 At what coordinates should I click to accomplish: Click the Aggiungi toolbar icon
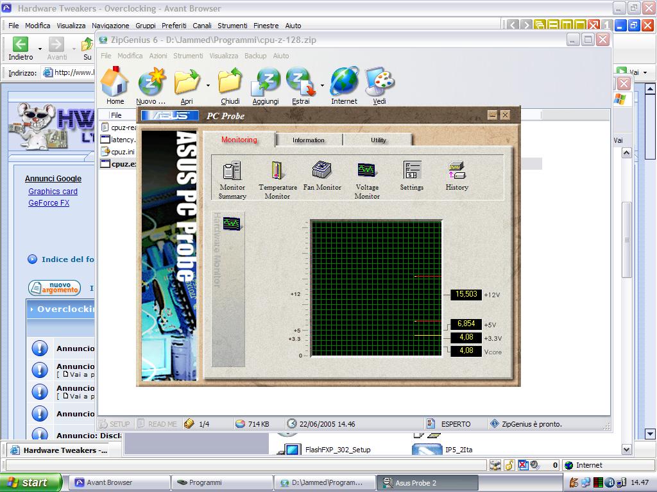coord(265,82)
